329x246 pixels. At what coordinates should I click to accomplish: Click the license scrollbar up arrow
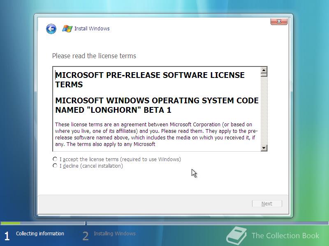tap(264, 70)
